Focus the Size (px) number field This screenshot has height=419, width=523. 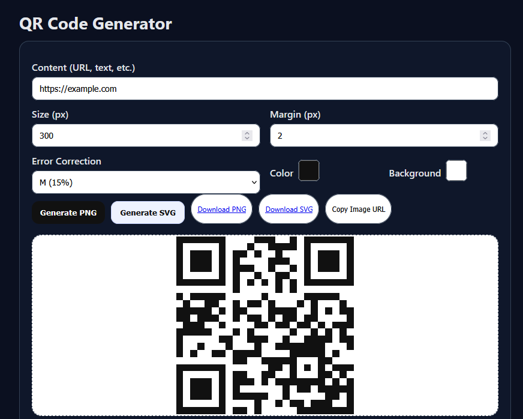[x=146, y=136]
